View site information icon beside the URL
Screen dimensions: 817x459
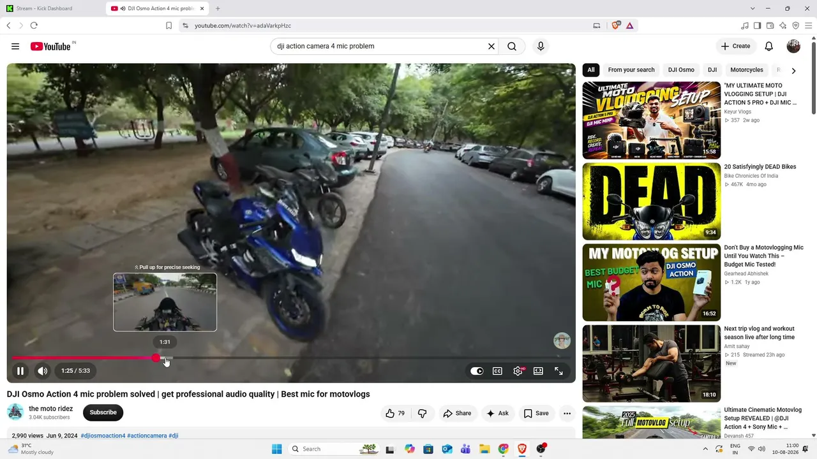click(185, 25)
